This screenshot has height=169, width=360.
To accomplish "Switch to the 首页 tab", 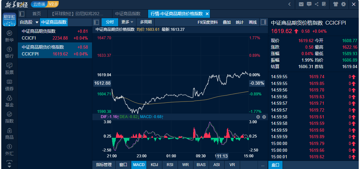I will [x=37, y=14].
